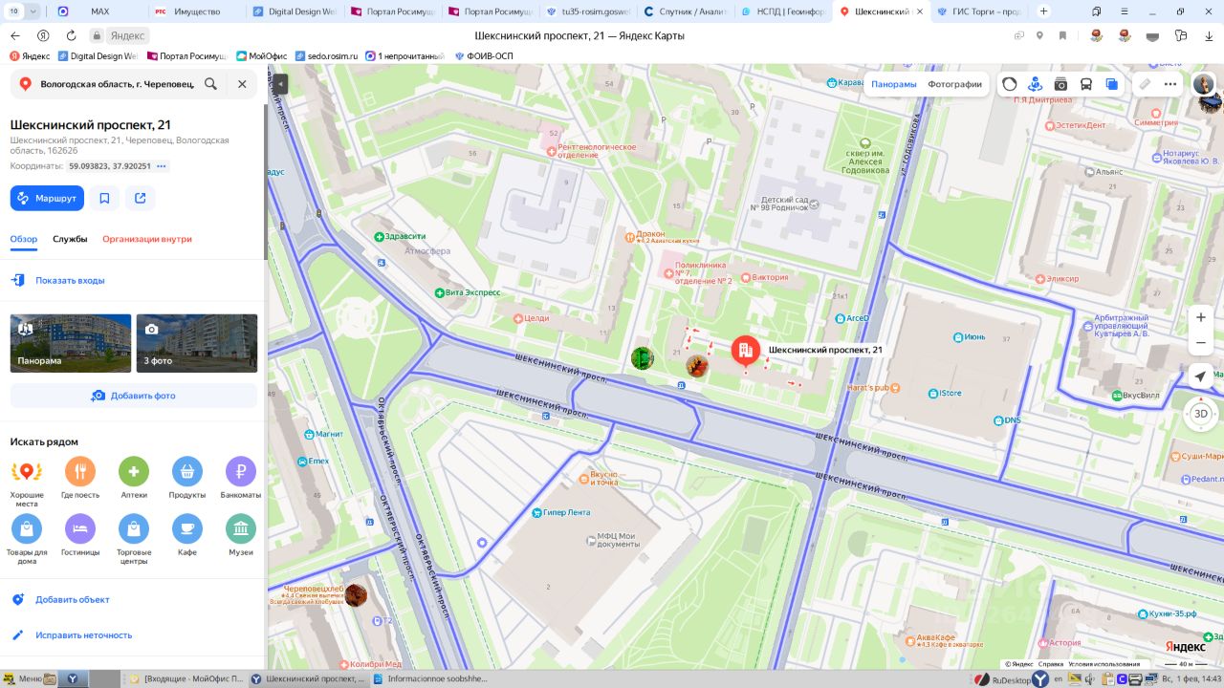This screenshot has height=688, width=1224.
Task: Zoom in on the map with plus
Action: [1201, 317]
